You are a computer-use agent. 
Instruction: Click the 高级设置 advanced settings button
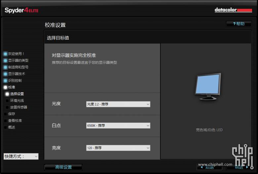[64, 167]
